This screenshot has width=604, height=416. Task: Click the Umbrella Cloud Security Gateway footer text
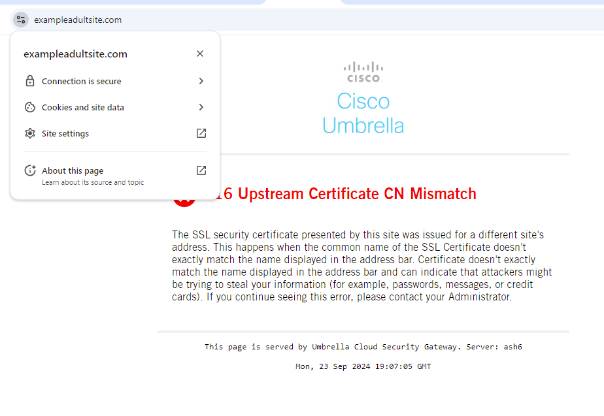coord(363,347)
